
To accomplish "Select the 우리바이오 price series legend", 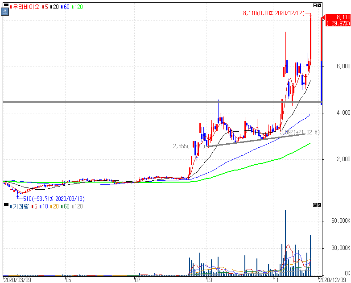I will point(25,7).
